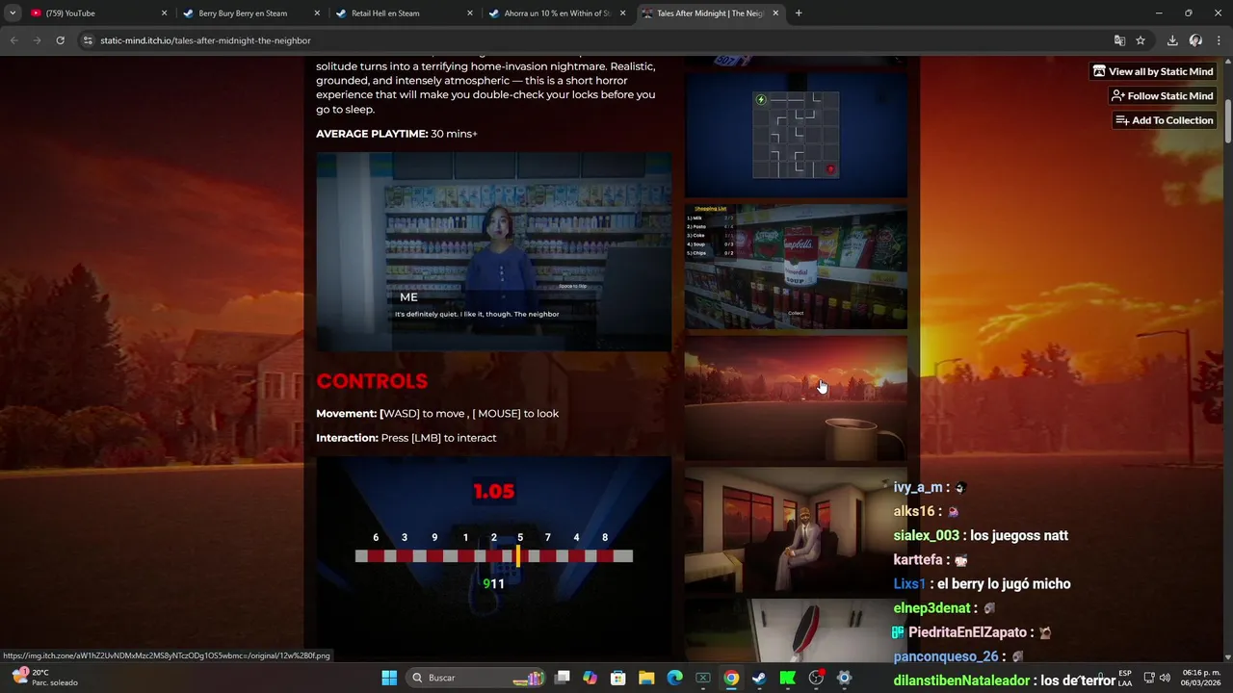Open volume speaker icon in tray
Image resolution: width=1233 pixels, height=693 pixels.
1165,678
